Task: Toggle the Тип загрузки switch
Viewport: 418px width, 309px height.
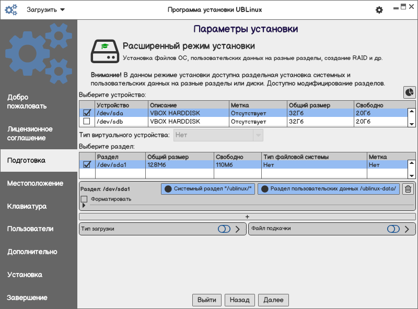Action: pyautogui.click(x=224, y=229)
